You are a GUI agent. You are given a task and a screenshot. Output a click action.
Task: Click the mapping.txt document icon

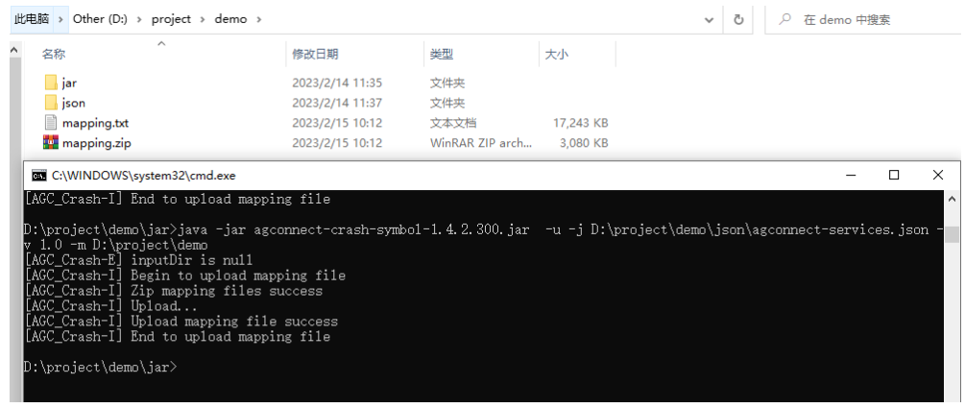pyautogui.click(x=51, y=123)
